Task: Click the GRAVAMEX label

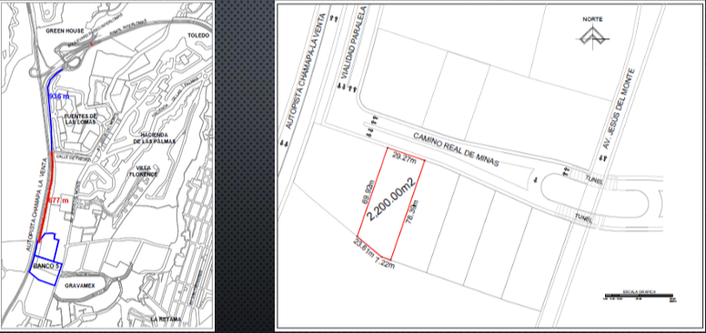Action: [79, 286]
